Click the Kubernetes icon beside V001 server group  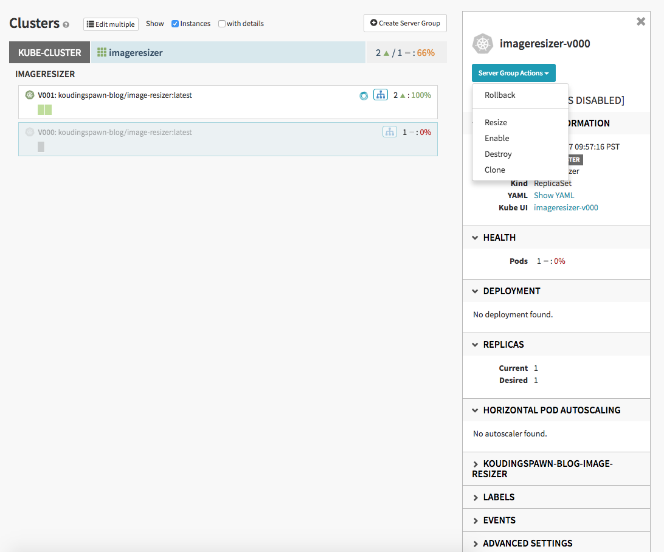coord(30,95)
